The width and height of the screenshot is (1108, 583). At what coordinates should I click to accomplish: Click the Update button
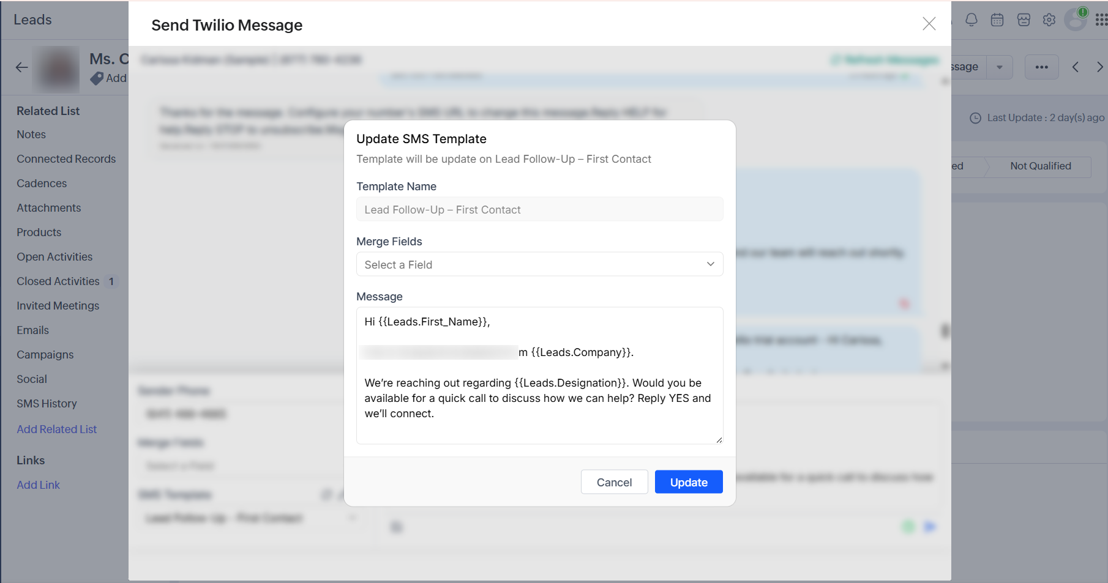click(x=689, y=482)
